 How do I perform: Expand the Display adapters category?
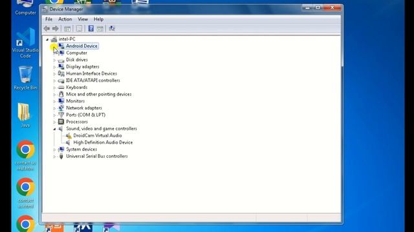(x=54, y=67)
